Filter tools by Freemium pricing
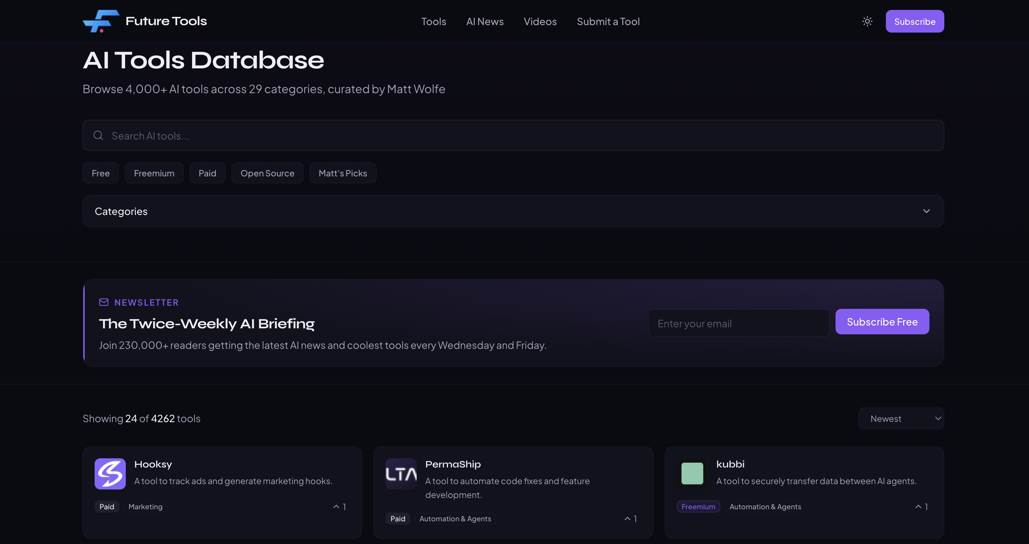Image resolution: width=1029 pixels, height=544 pixels. click(154, 173)
